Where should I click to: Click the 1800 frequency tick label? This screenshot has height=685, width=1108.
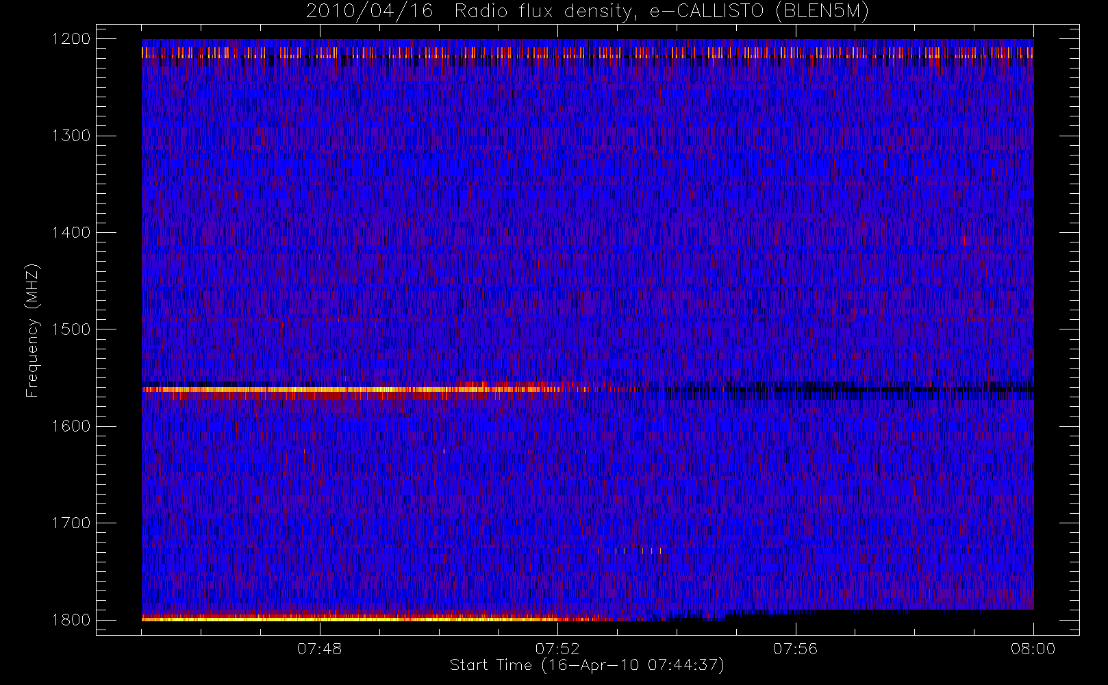tap(71, 620)
